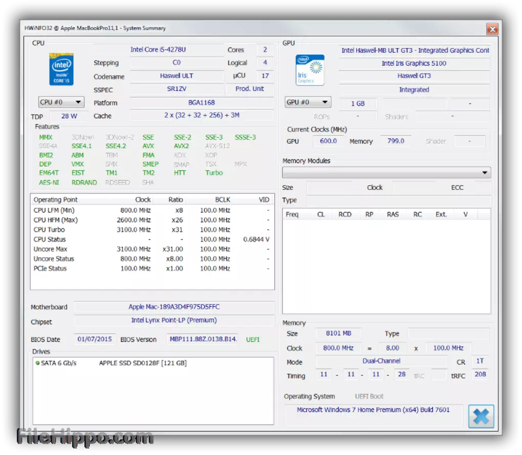Click the RAS column header in memory table
The image size is (522, 455).
click(393, 214)
